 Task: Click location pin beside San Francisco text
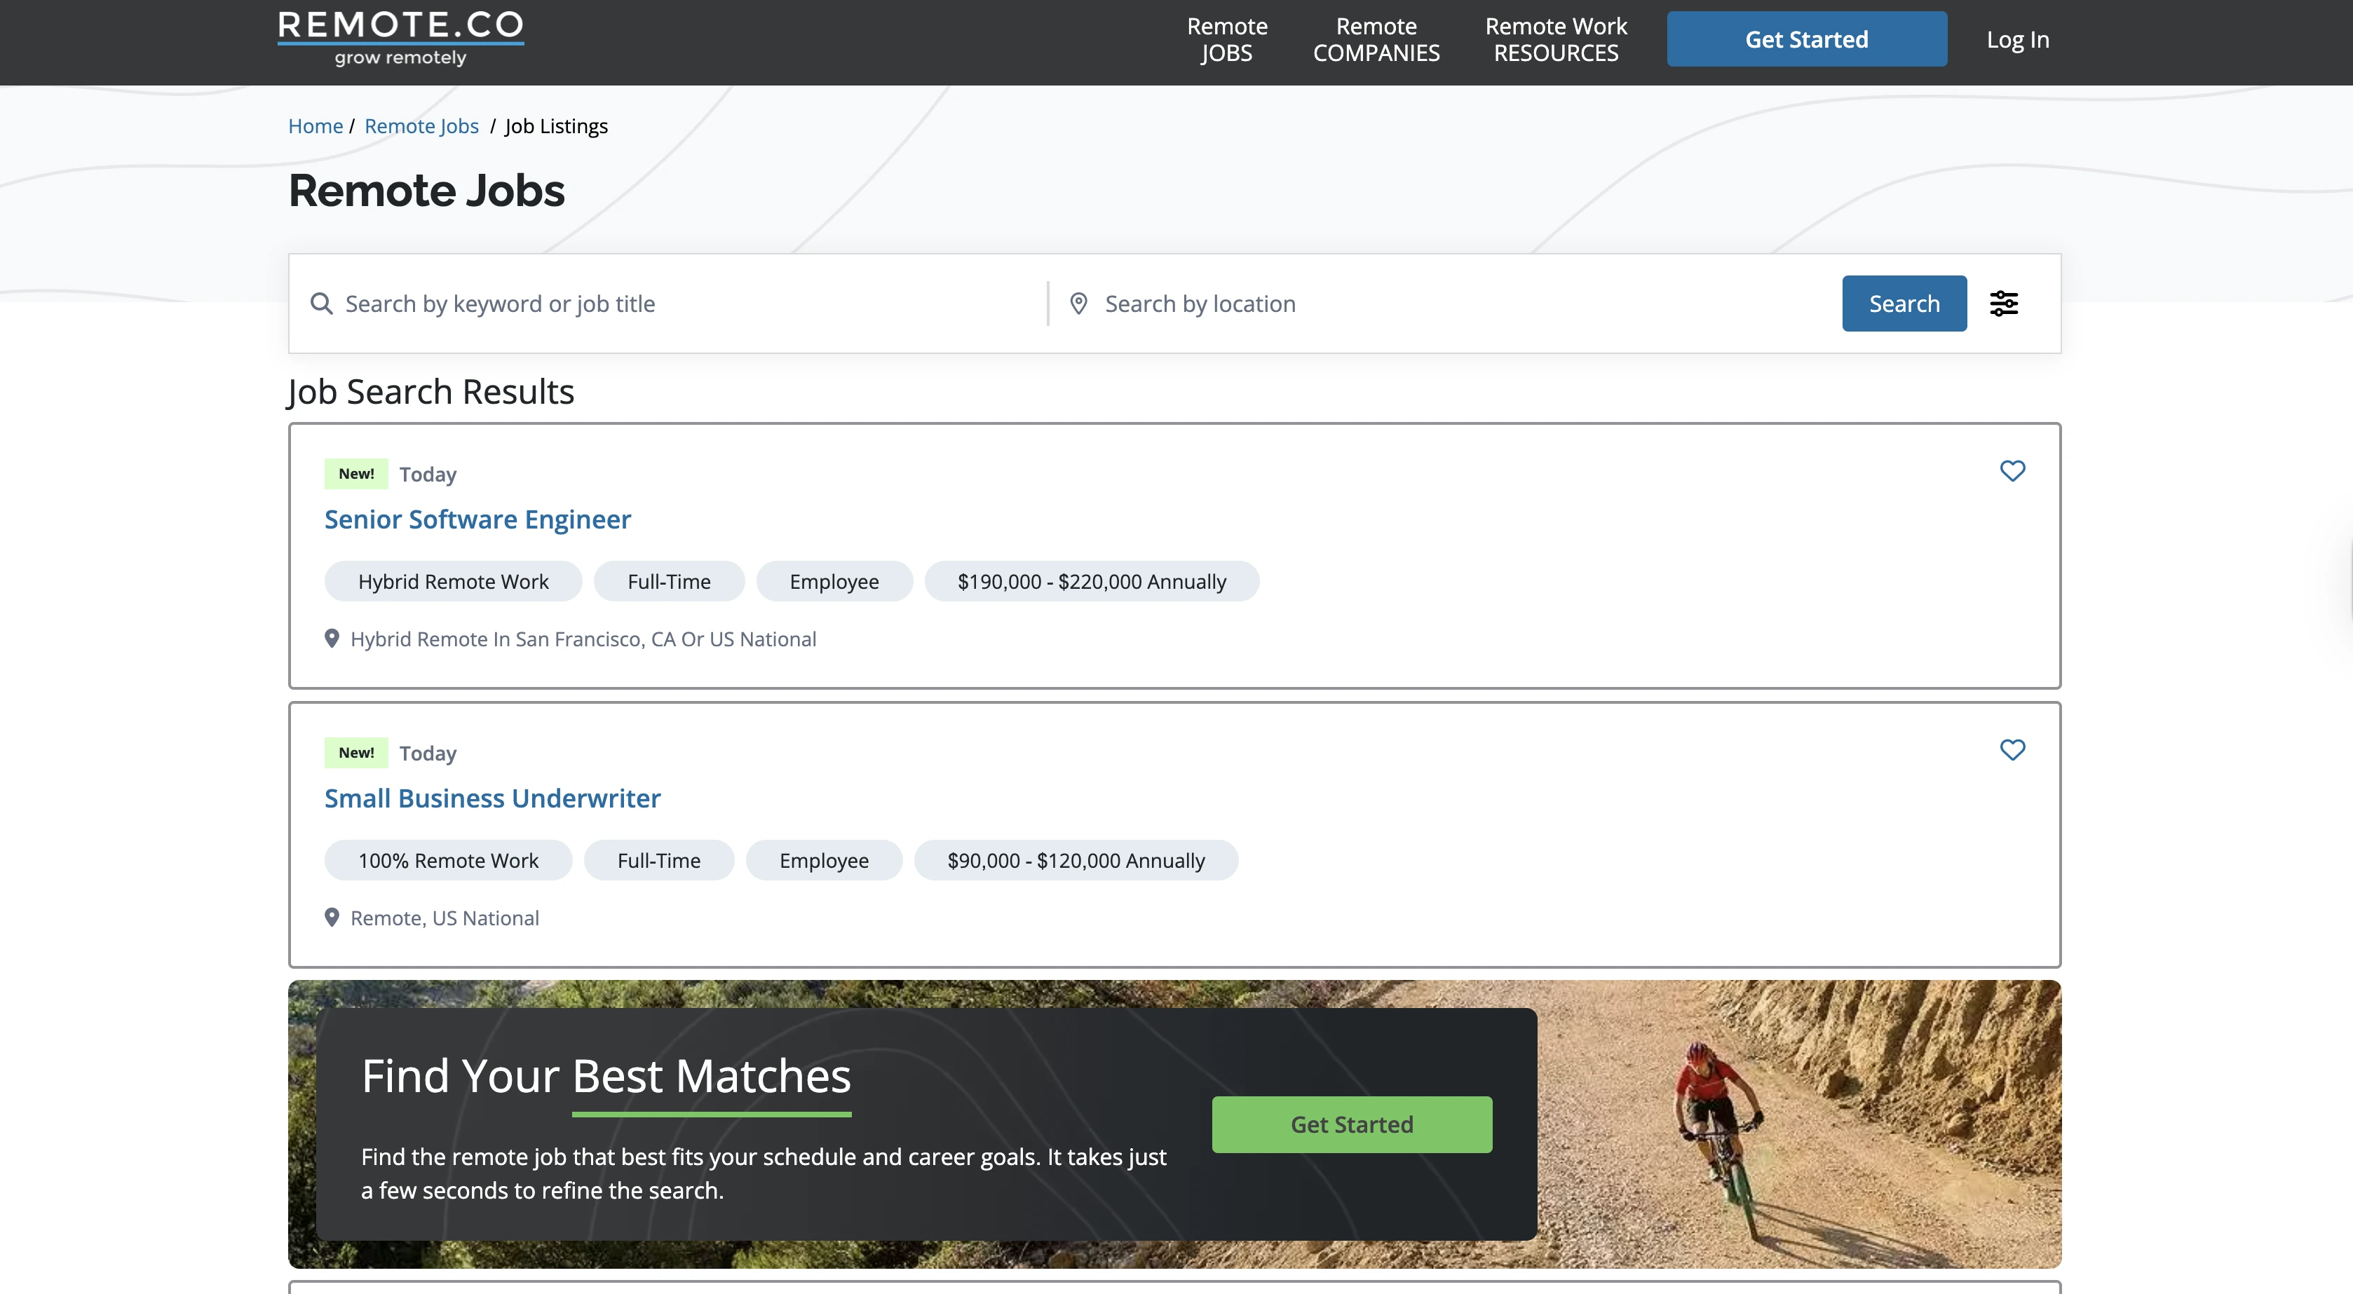tap(332, 639)
